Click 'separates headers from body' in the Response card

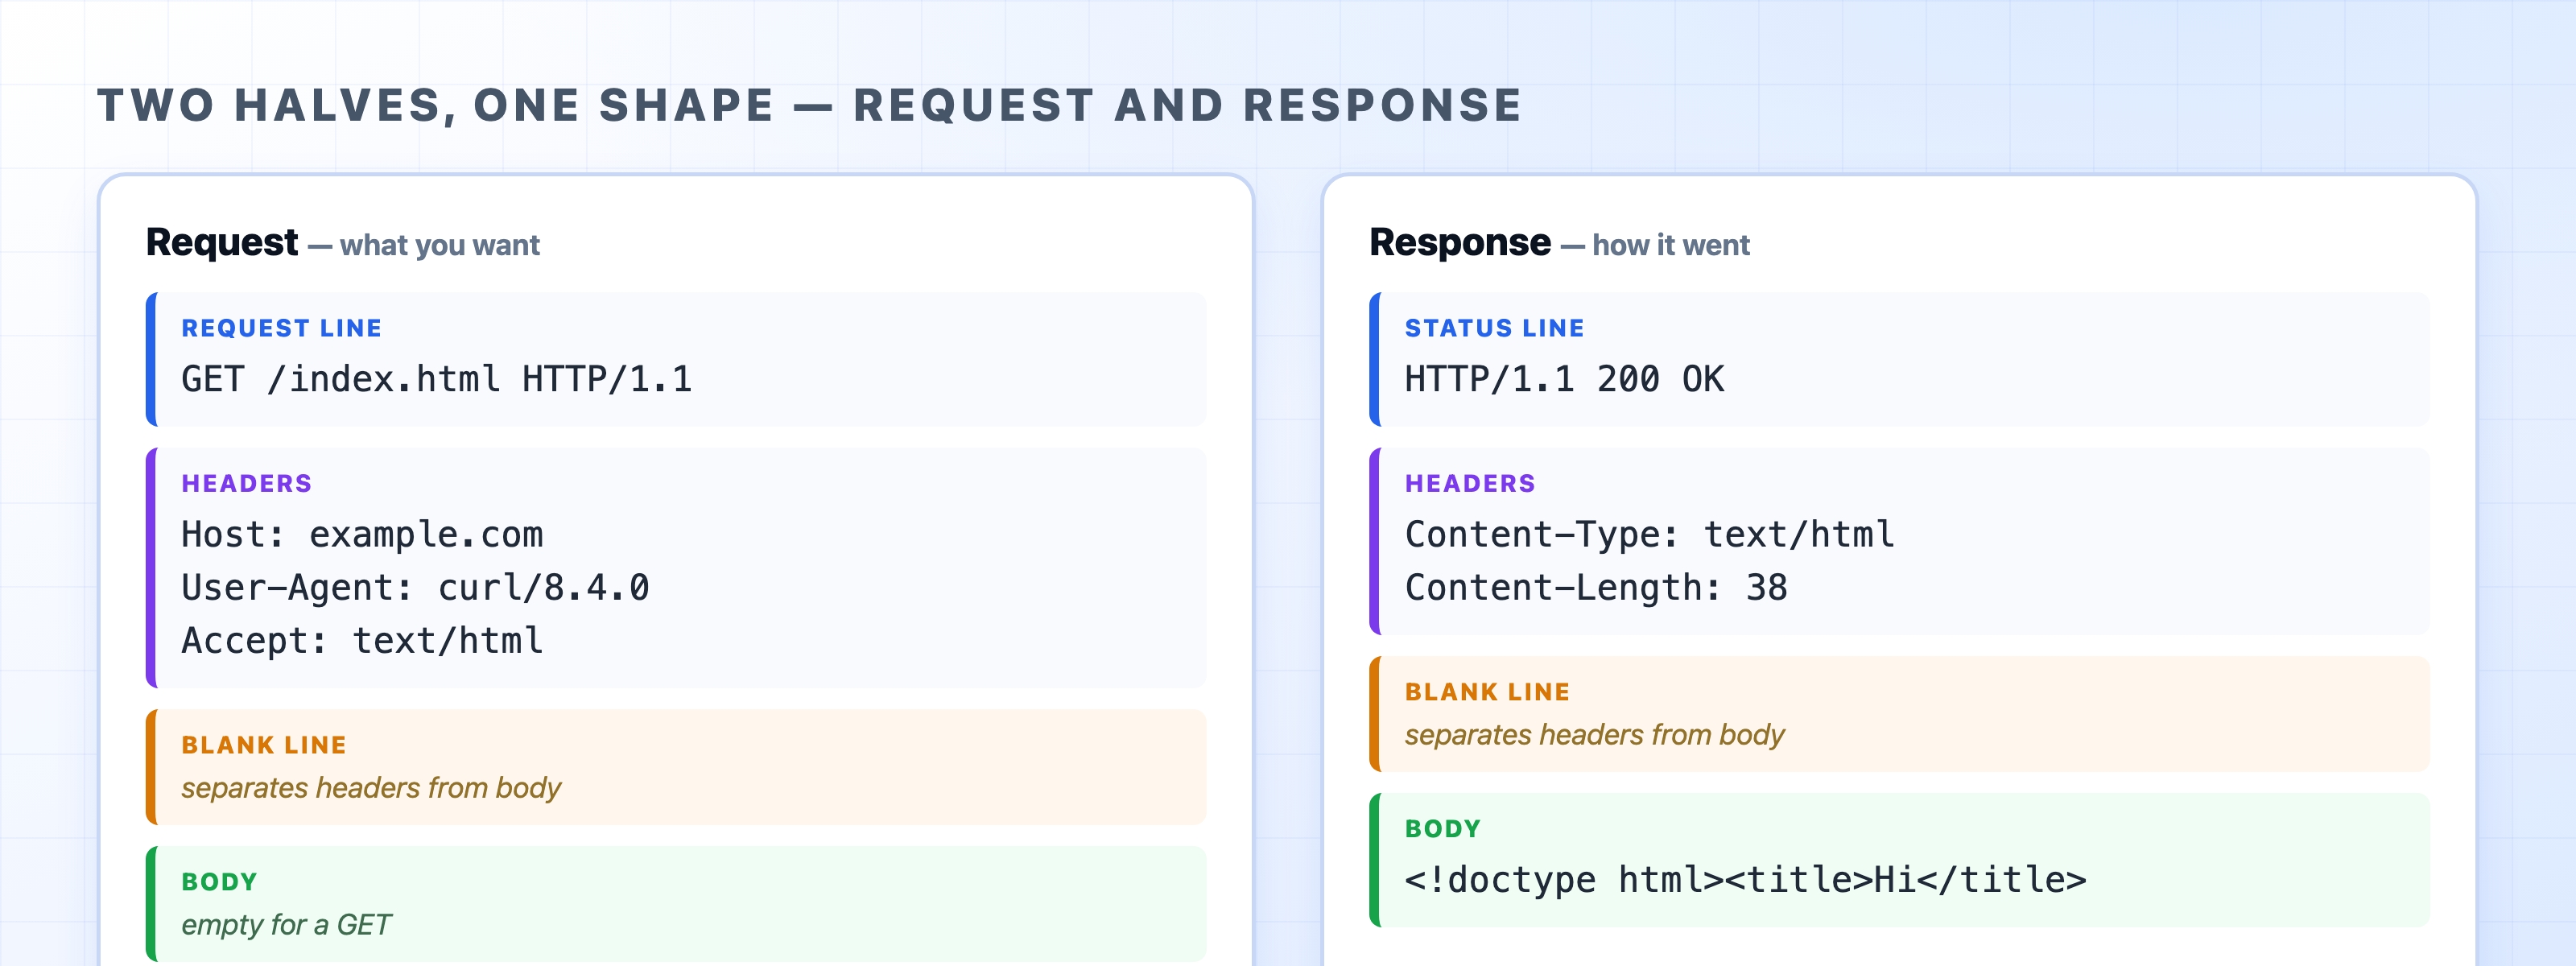(x=1594, y=735)
